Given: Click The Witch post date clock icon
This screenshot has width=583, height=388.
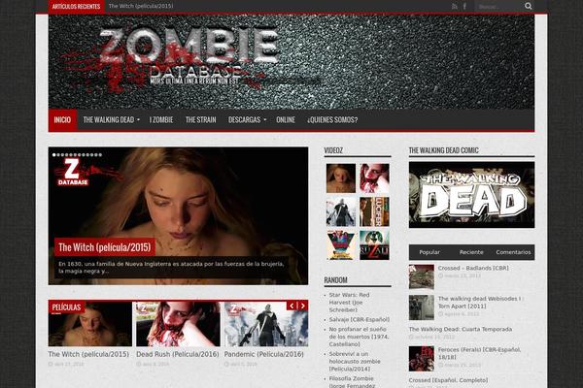Looking at the screenshot, I should click(51, 364).
